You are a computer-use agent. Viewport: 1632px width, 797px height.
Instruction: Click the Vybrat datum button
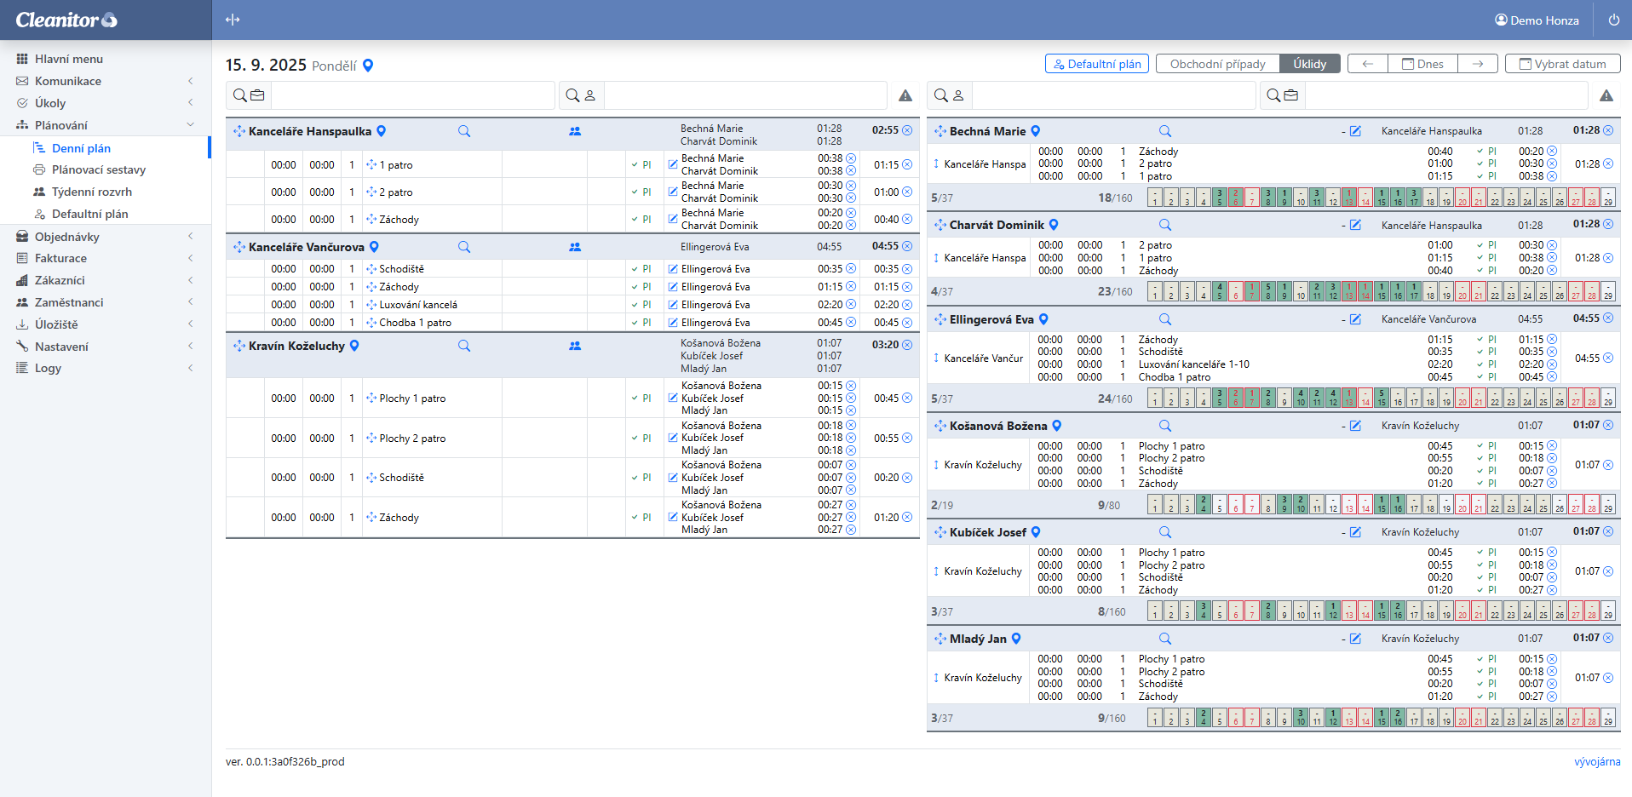tap(1562, 64)
